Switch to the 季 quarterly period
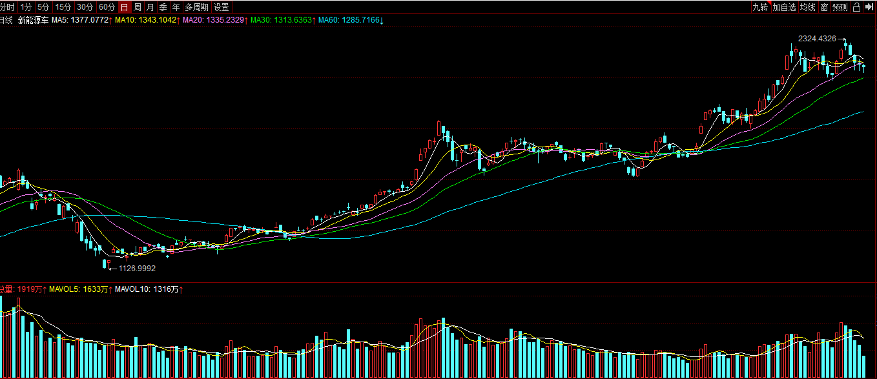877x379 pixels. tap(163, 7)
